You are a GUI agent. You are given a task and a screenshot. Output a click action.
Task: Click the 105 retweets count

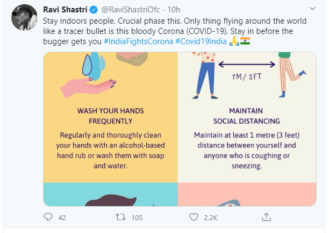click(x=137, y=217)
